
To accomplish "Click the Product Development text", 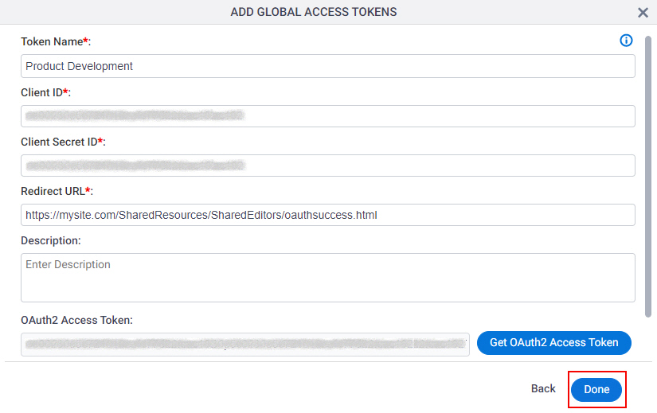I will pyautogui.click(x=79, y=66).
